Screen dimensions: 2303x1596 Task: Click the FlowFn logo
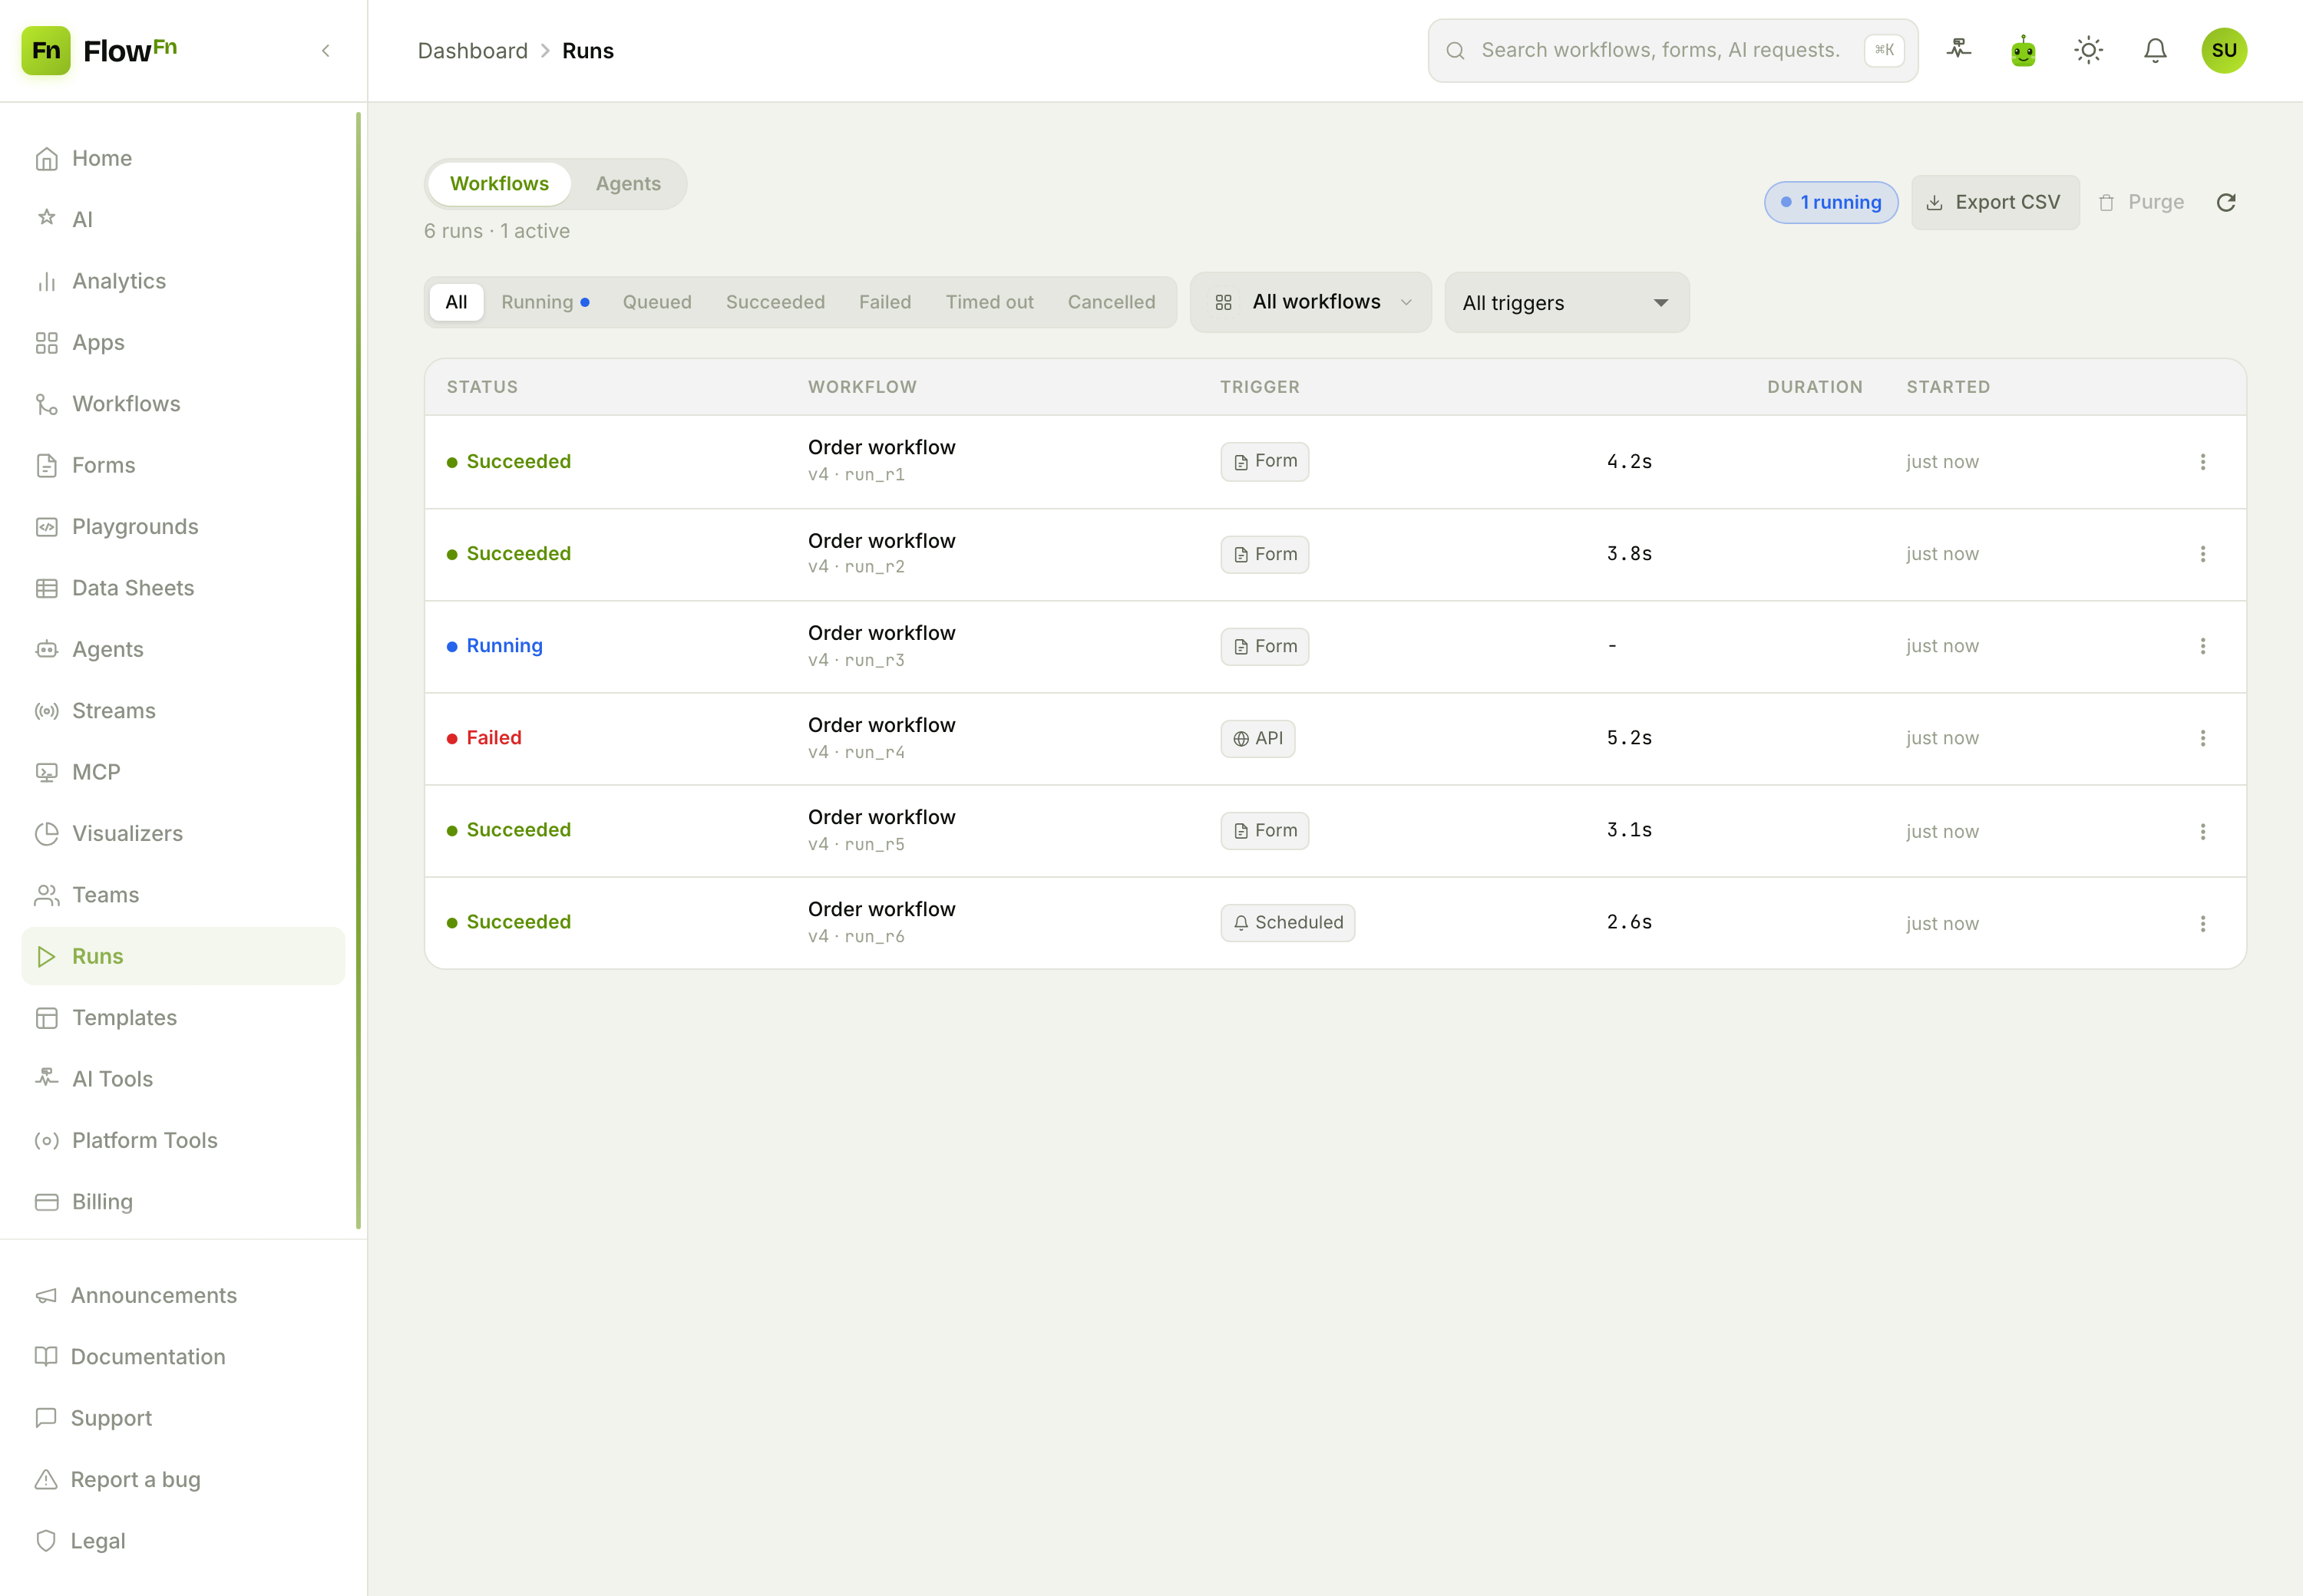[x=99, y=50]
